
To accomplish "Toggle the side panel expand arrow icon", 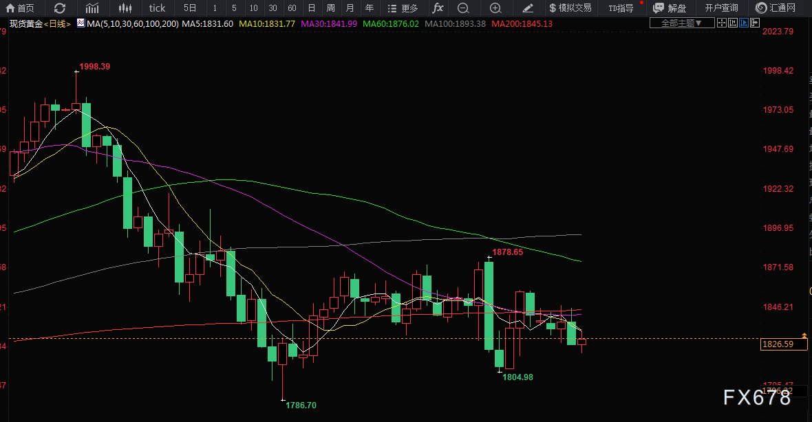I will (755, 23).
